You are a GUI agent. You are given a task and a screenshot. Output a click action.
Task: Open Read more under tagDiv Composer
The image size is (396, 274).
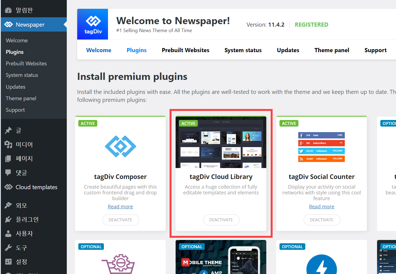pyautogui.click(x=120, y=206)
